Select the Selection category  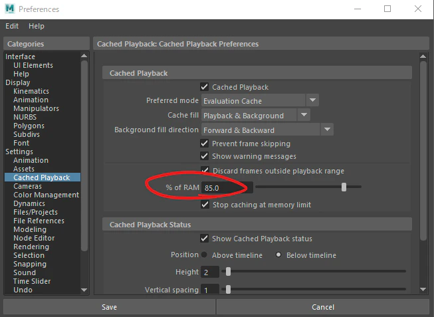pyautogui.click(x=29, y=255)
